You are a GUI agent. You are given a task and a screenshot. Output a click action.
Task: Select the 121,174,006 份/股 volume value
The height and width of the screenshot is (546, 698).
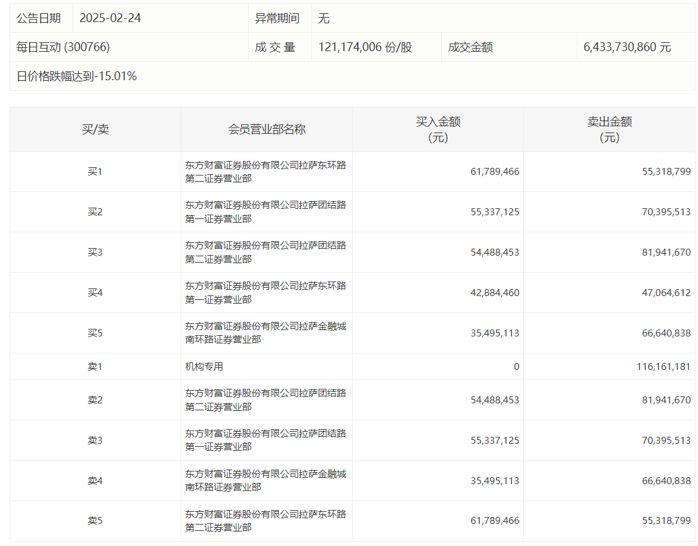(x=365, y=47)
